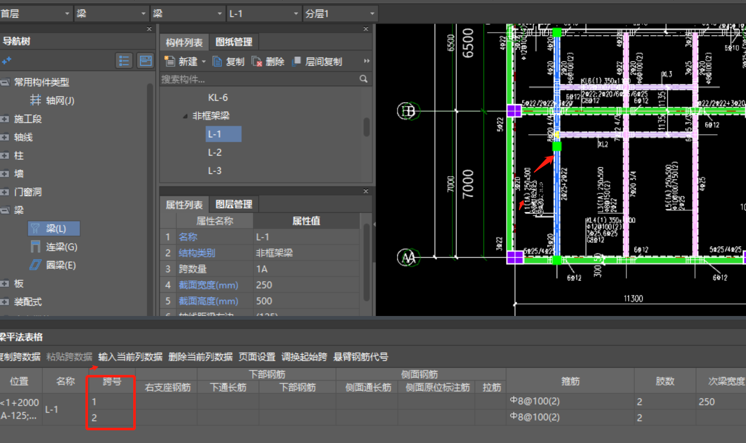
Task: Click the 截面宽度 value 250
Action: [306, 285]
